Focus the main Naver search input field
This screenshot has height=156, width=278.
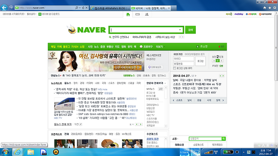144,30
